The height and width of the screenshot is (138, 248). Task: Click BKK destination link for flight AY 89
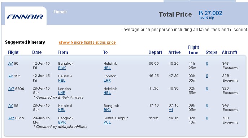point(107,110)
